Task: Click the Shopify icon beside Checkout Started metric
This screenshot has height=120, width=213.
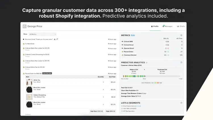Action: tap(122, 55)
